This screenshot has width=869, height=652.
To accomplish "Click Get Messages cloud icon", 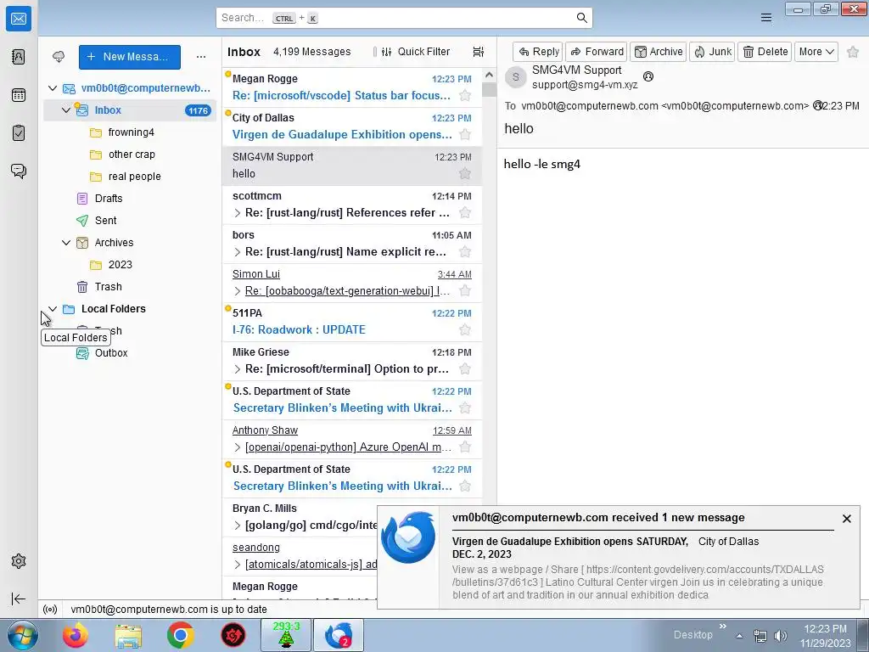I will point(59,57).
